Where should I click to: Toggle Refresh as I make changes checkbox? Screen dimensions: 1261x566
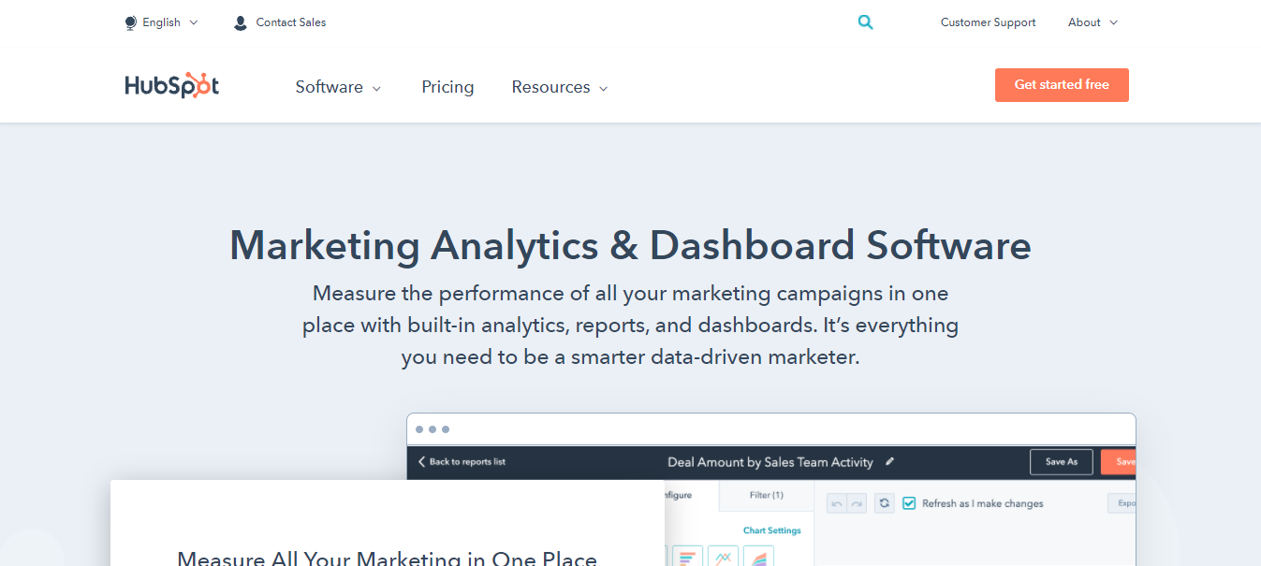pyautogui.click(x=909, y=503)
